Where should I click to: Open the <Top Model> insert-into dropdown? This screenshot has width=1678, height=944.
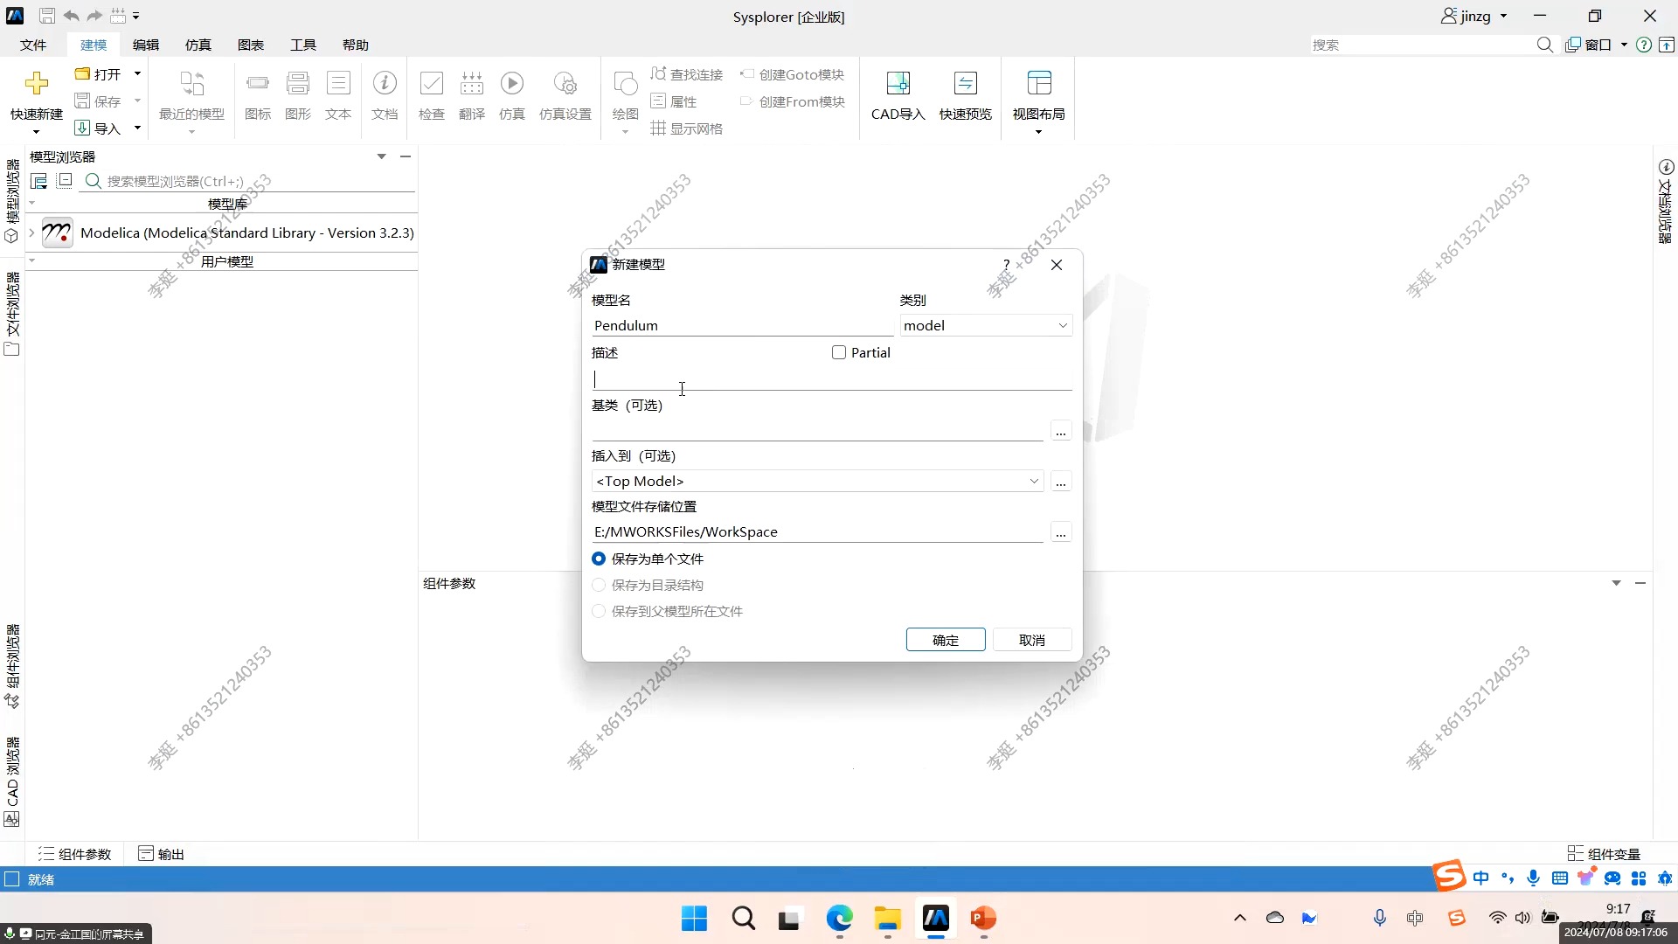coord(817,481)
